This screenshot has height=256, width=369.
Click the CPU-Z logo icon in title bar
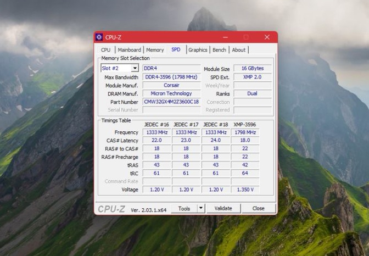[x=99, y=37]
